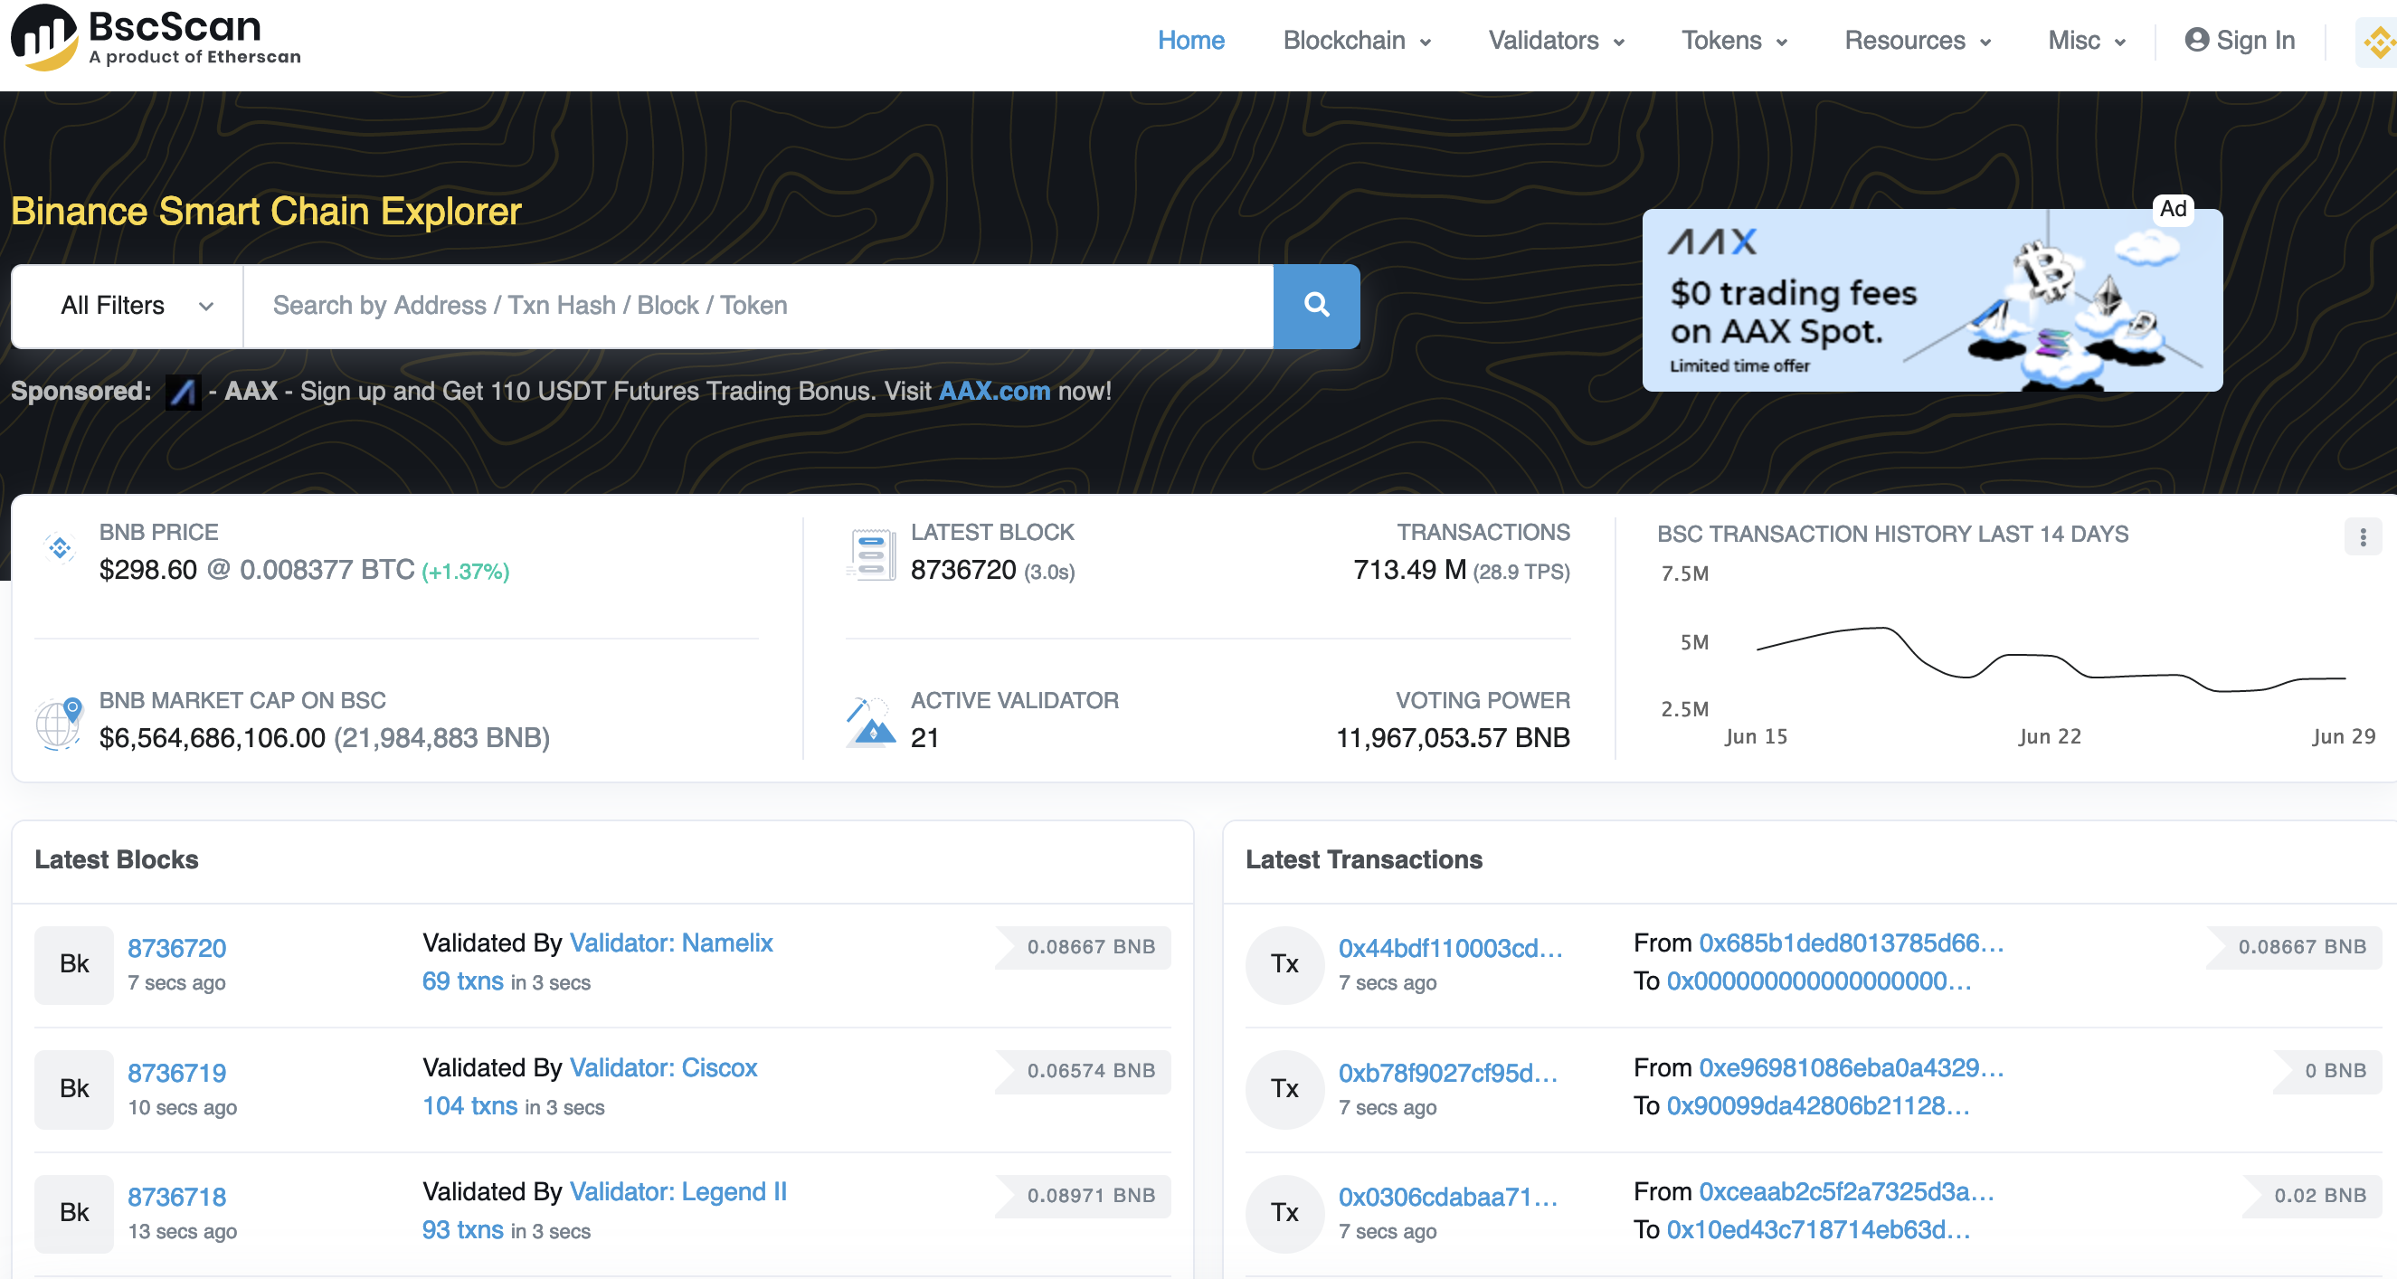Click the AAX sponsored logo icon
The image size is (2397, 1279).
point(184,392)
